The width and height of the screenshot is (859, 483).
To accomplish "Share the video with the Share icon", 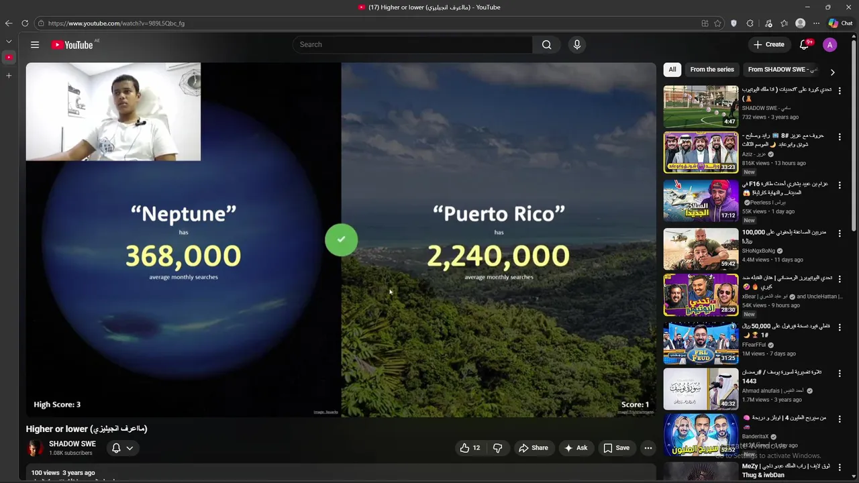I will coord(533,448).
